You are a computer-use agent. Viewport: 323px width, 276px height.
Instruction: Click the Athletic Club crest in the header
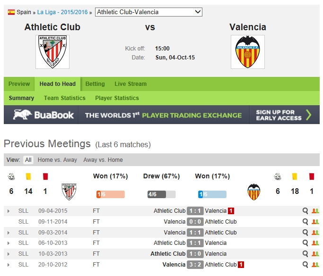pos(52,52)
